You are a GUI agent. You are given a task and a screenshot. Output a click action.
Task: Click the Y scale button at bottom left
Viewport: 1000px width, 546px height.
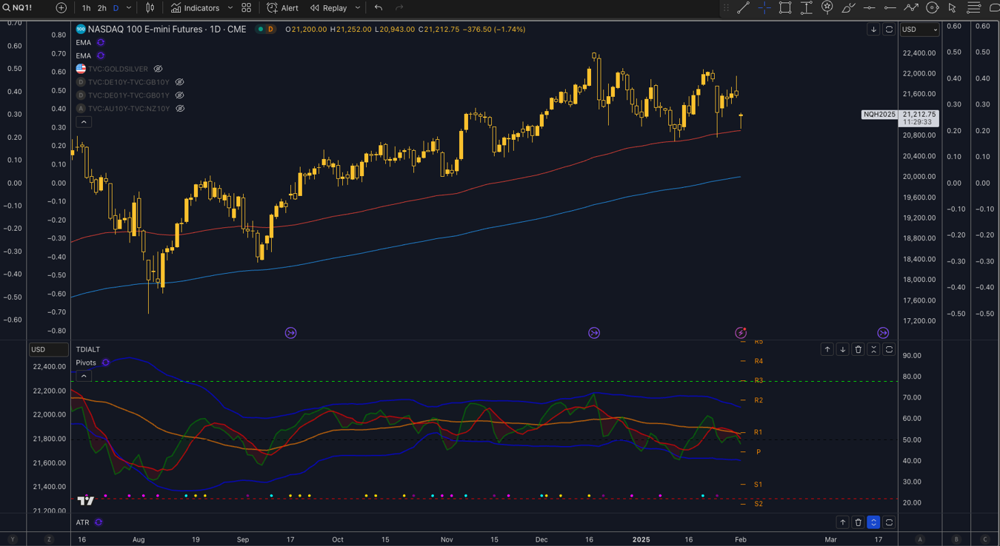point(13,539)
